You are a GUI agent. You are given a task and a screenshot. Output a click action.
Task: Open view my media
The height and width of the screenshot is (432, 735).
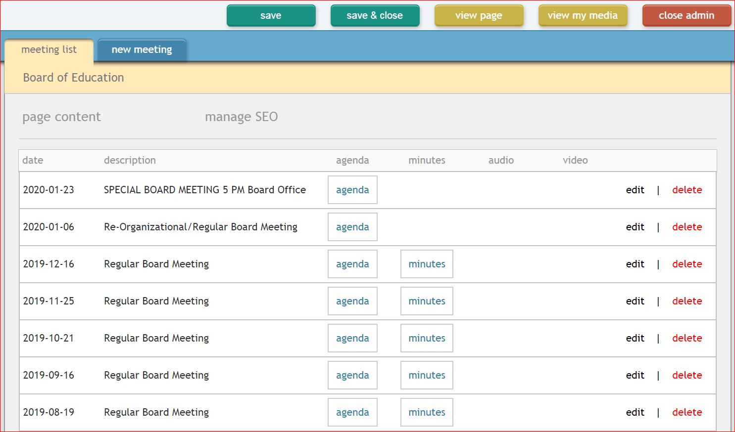(583, 15)
